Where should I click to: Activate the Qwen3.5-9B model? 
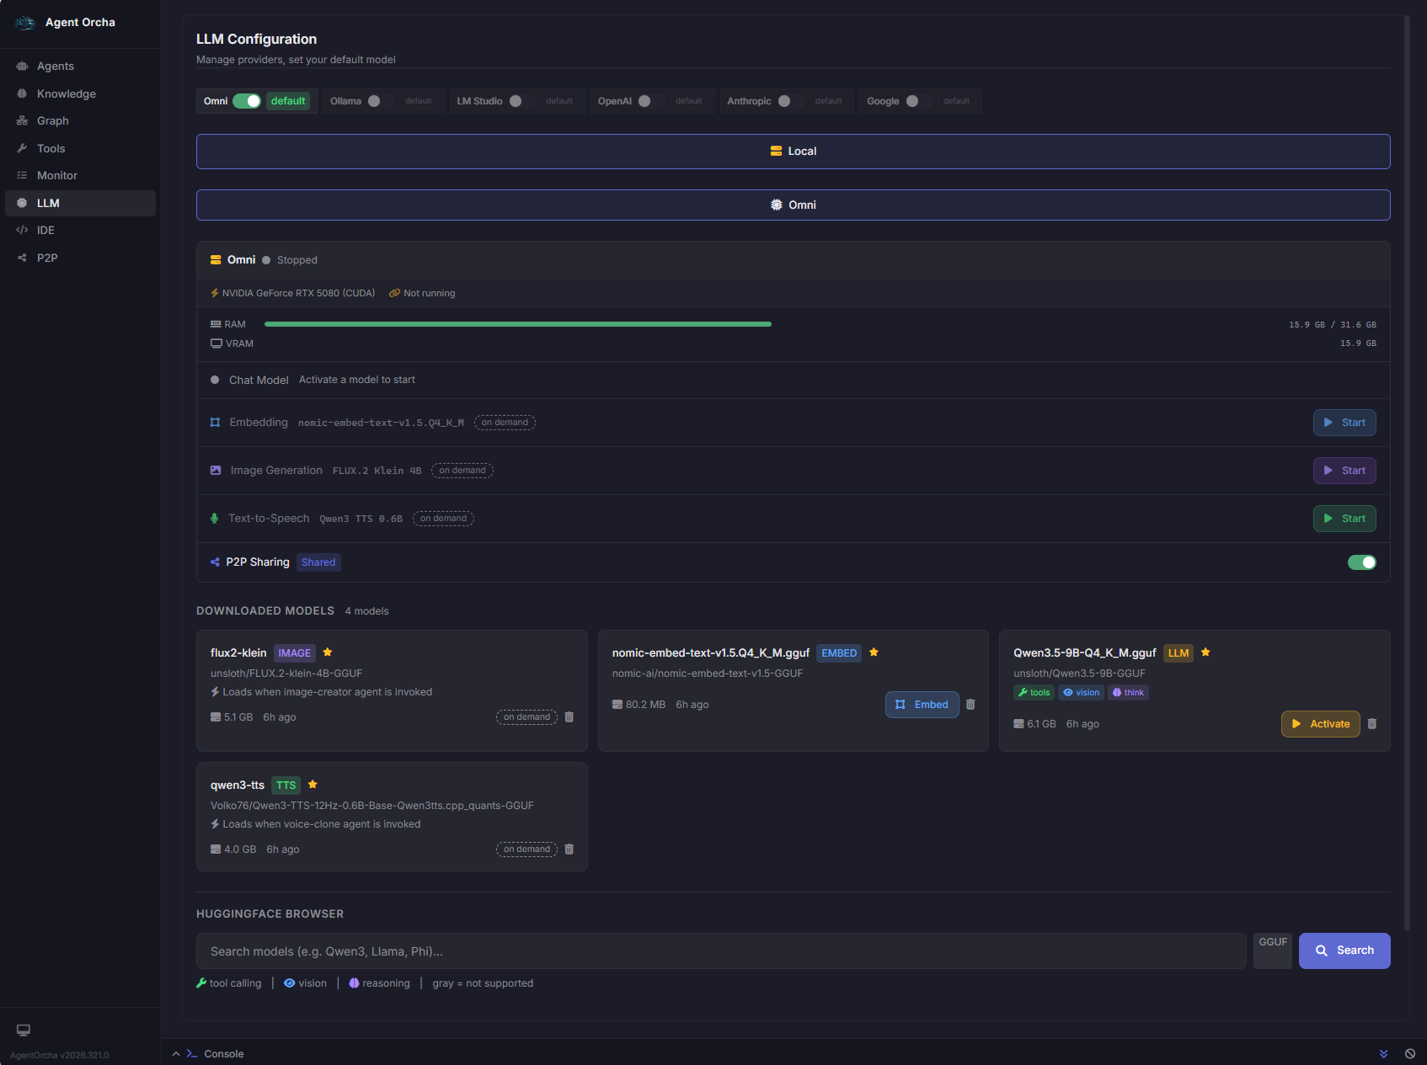[x=1320, y=723]
